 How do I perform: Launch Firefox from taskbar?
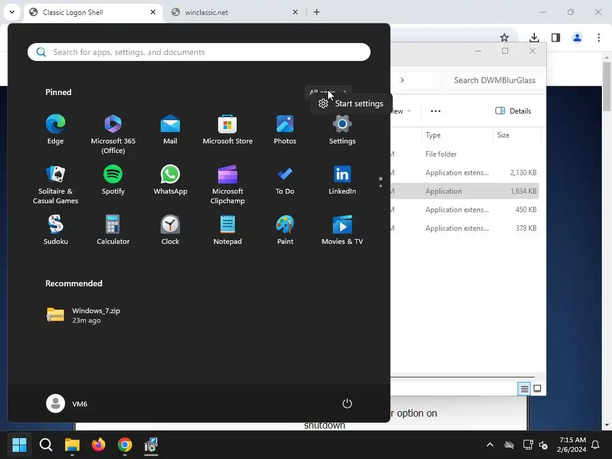[x=99, y=445]
